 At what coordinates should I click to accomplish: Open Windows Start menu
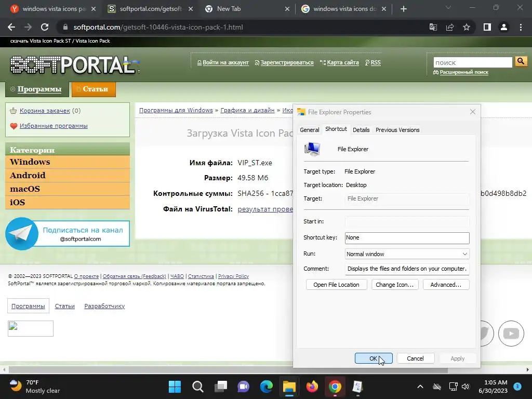pyautogui.click(x=175, y=387)
